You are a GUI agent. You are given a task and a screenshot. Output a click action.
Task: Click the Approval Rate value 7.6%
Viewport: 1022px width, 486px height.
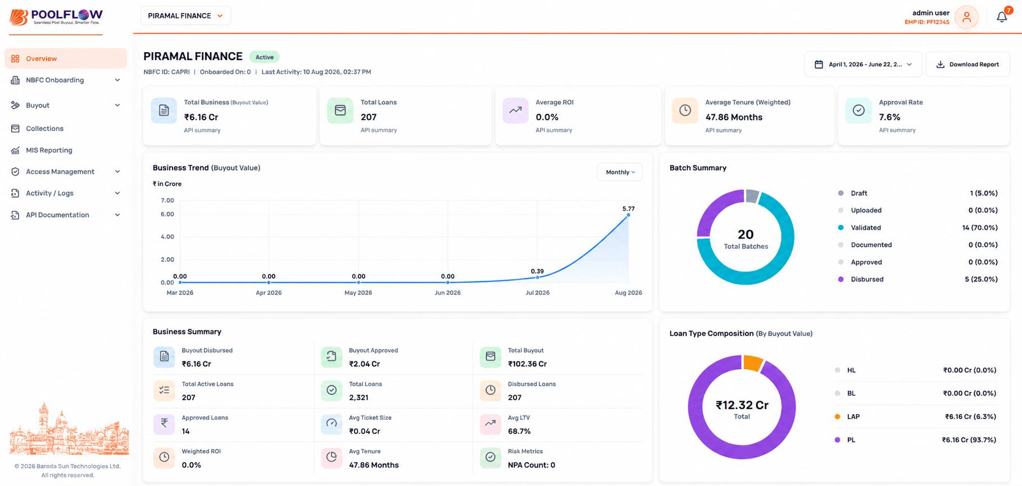889,117
